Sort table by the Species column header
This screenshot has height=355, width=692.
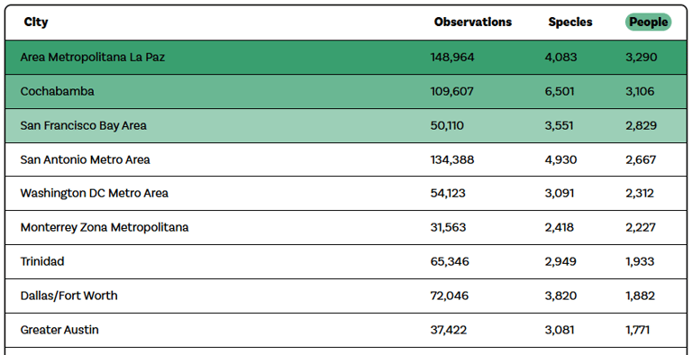[570, 23]
